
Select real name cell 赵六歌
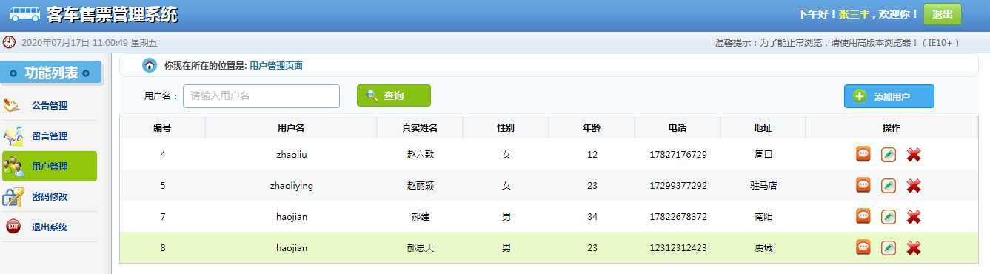coord(421,155)
